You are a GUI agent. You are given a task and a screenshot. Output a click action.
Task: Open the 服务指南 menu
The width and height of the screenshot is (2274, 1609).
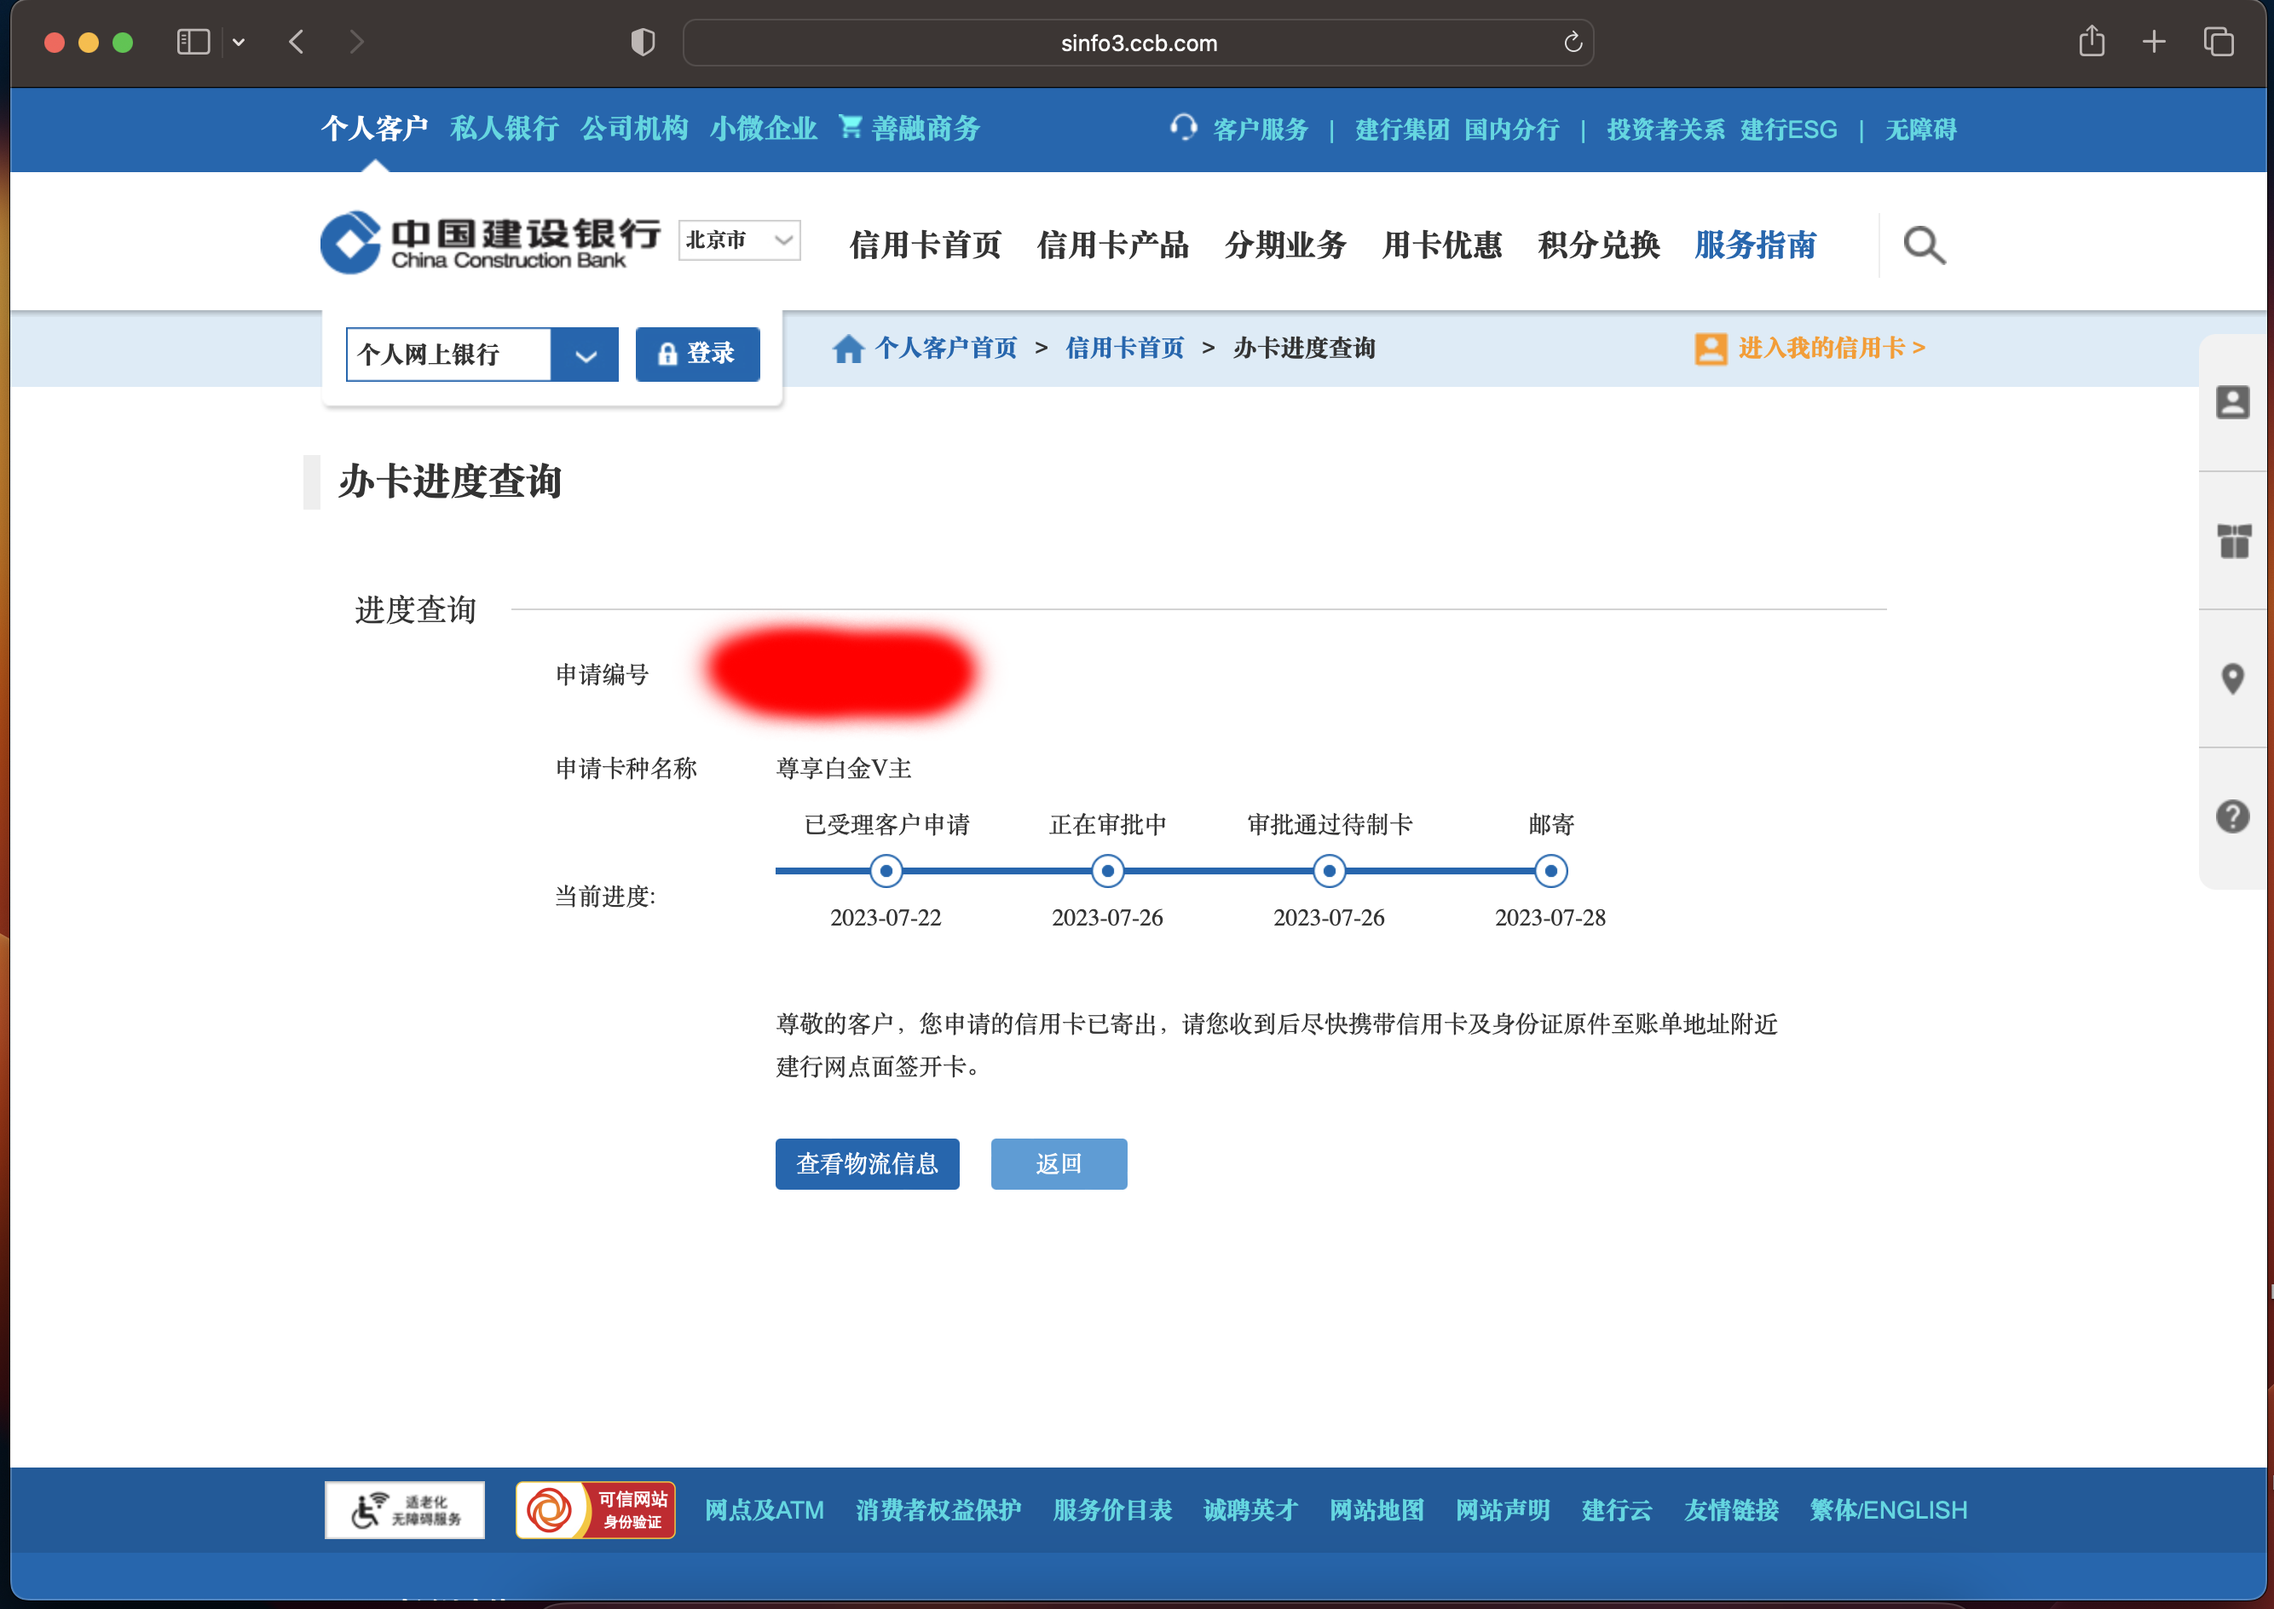[x=1755, y=245]
